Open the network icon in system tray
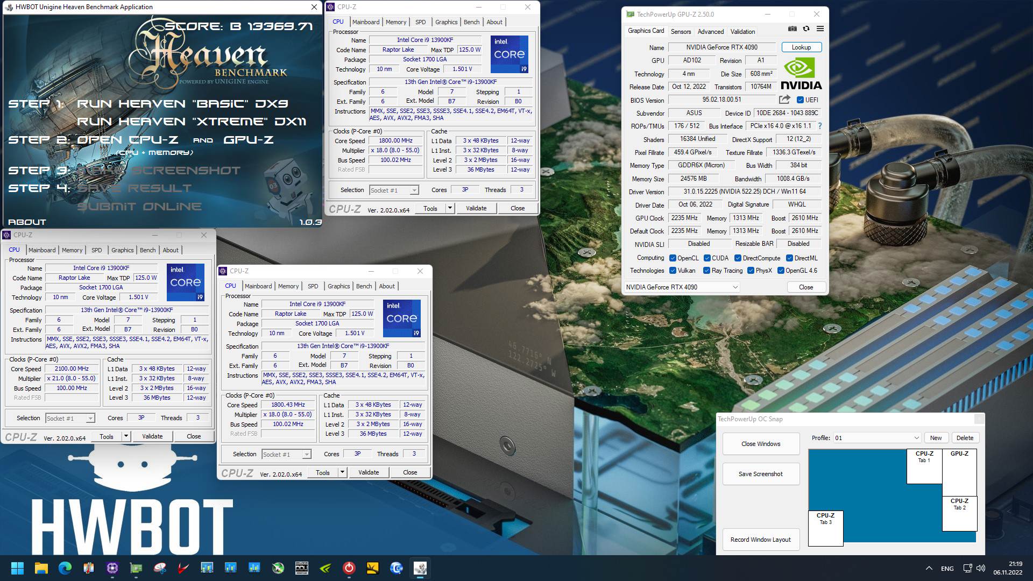1033x581 pixels. (x=967, y=568)
